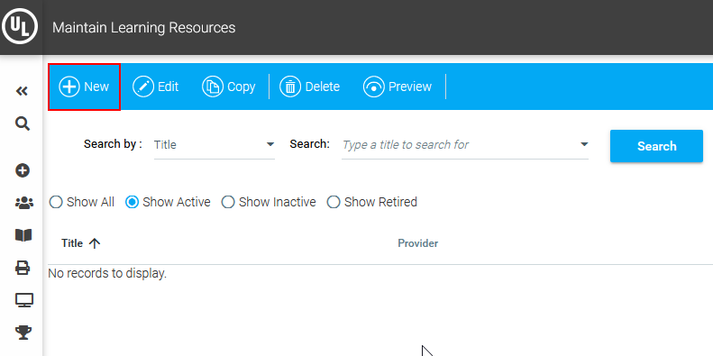This screenshot has height=356, width=713.
Task: Click the Provider column header
Action: coord(418,243)
